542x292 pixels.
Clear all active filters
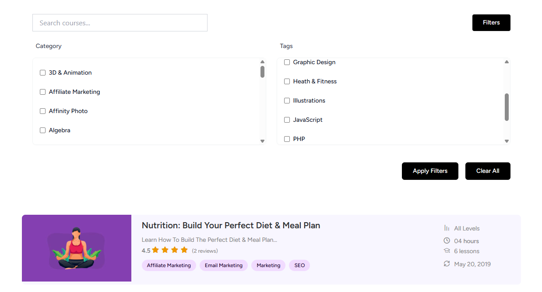[x=487, y=171]
